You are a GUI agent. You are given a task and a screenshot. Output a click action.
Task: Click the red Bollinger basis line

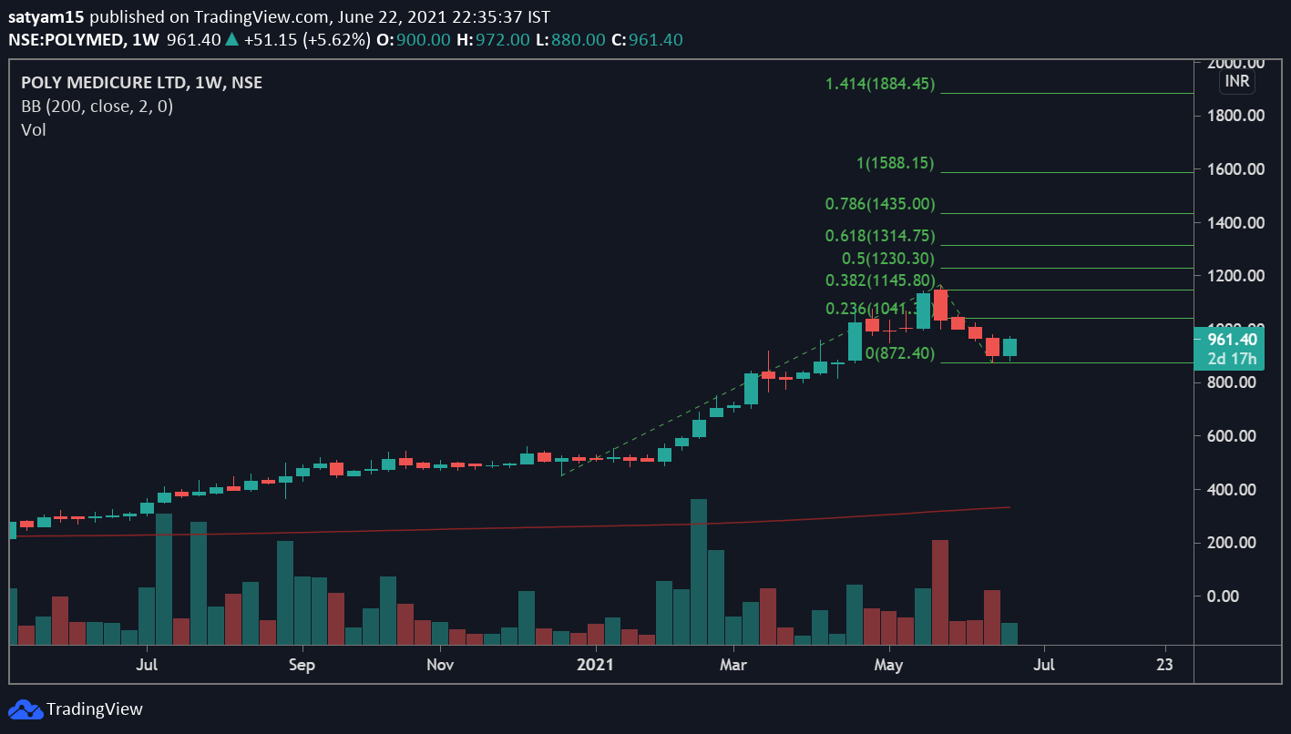coord(510,527)
